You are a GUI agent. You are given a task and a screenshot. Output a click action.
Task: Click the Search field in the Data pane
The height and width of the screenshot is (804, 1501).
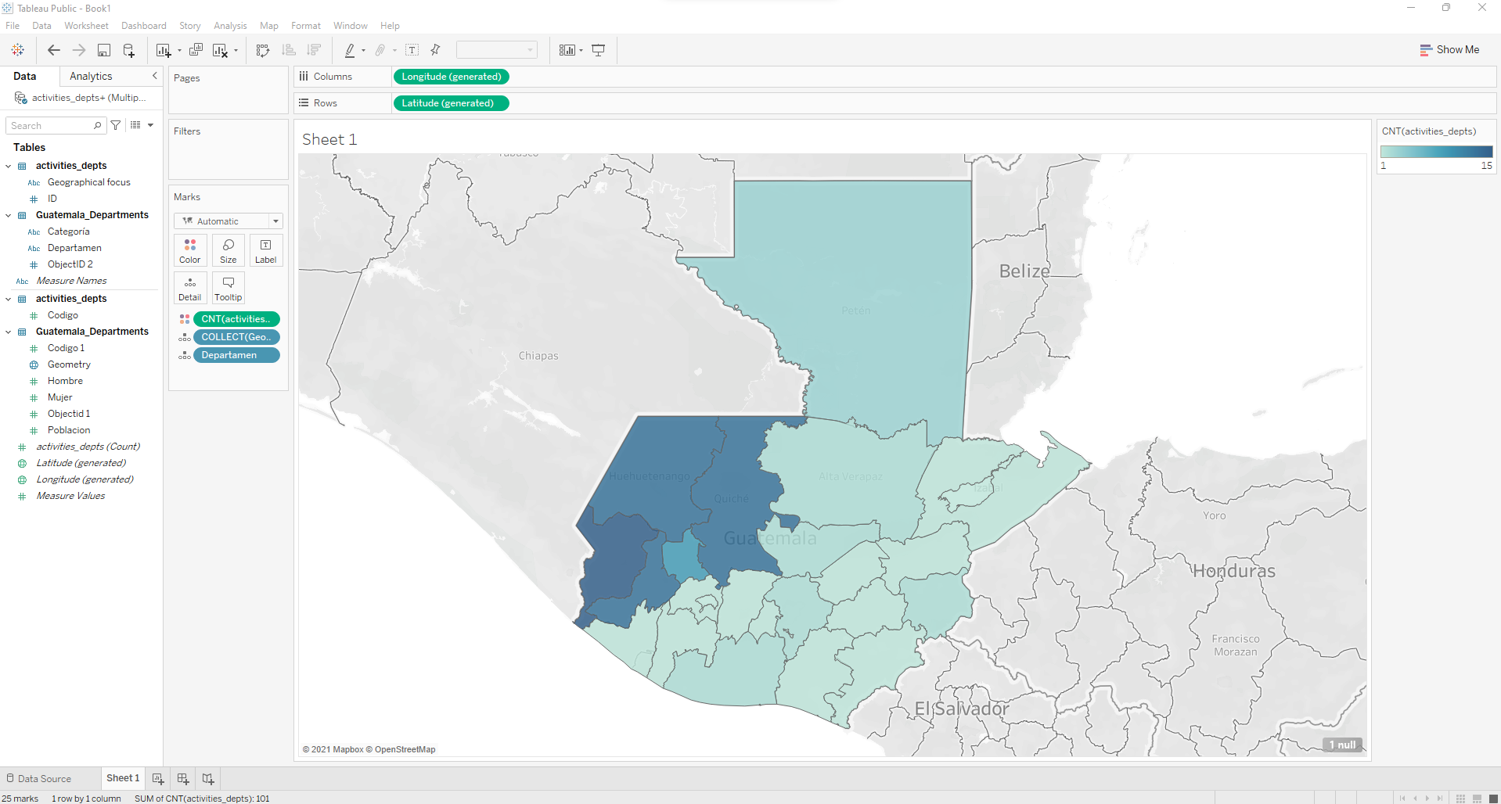tap(49, 125)
